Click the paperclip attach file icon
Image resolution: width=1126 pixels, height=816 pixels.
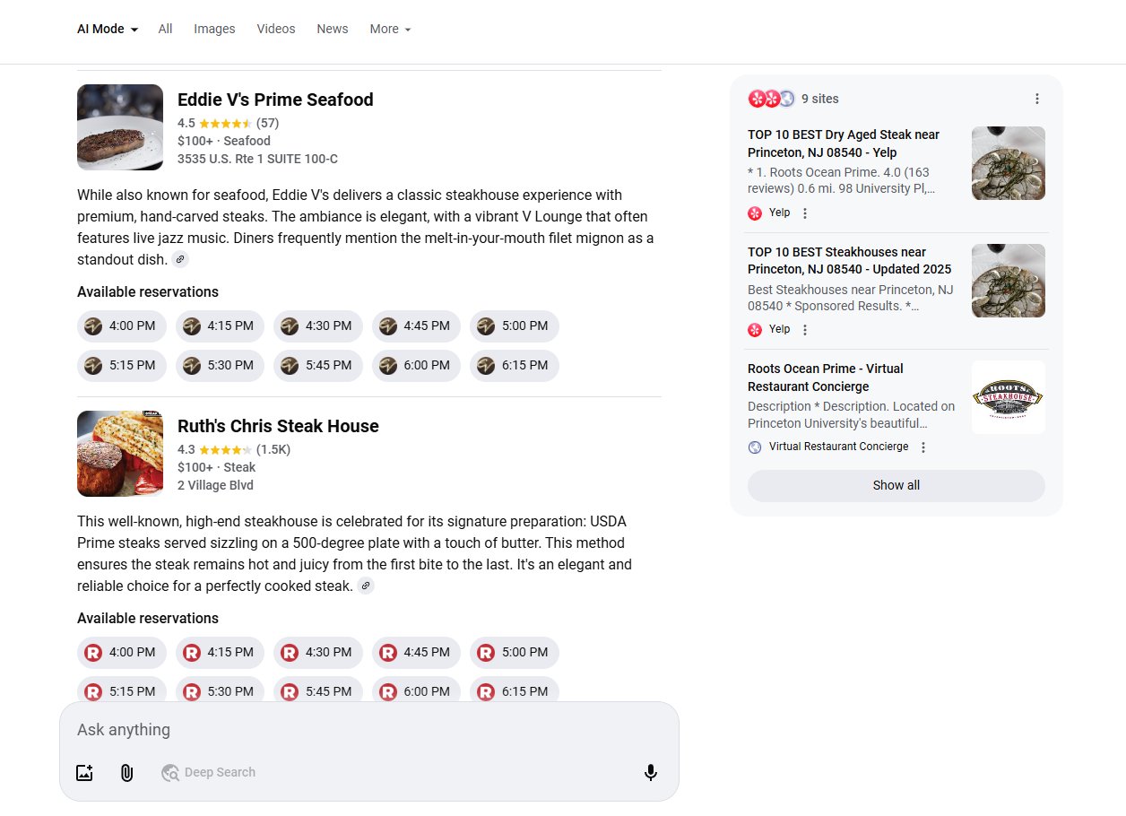click(x=126, y=772)
